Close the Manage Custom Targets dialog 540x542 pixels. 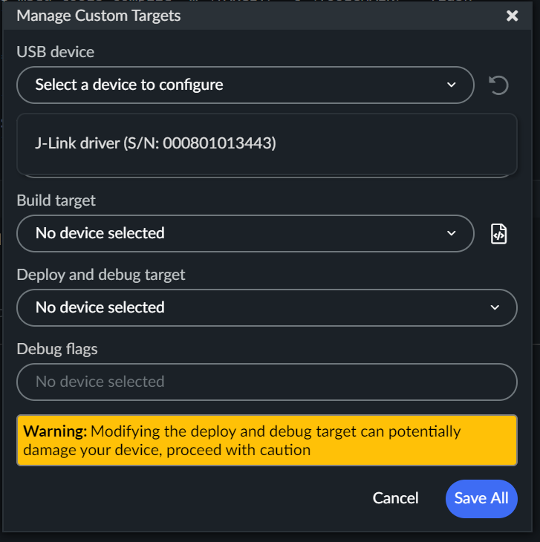(x=512, y=16)
